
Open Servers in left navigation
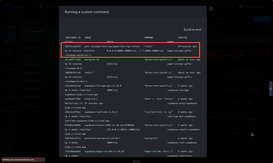click(x=9, y=38)
